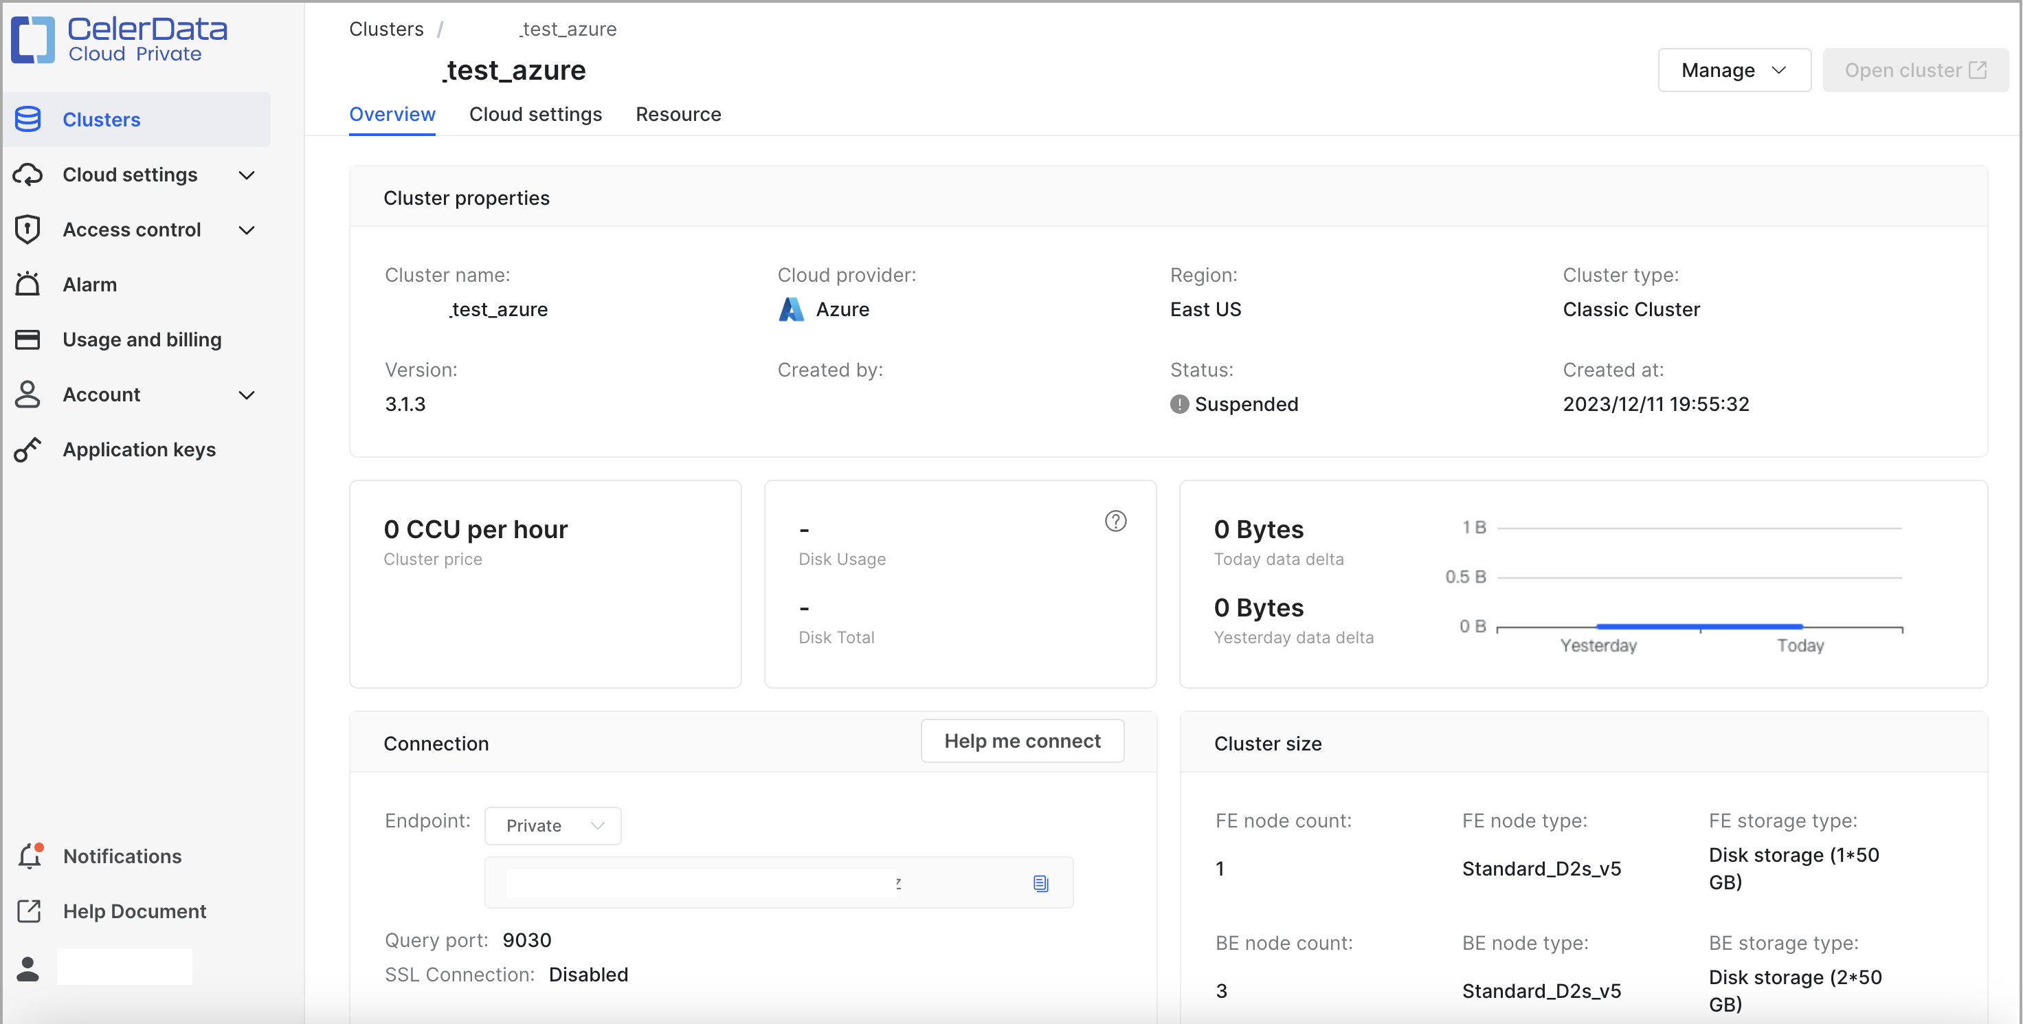Click the East US region value
The image size is (2023, 1024).
click(x=1205, y=309)
